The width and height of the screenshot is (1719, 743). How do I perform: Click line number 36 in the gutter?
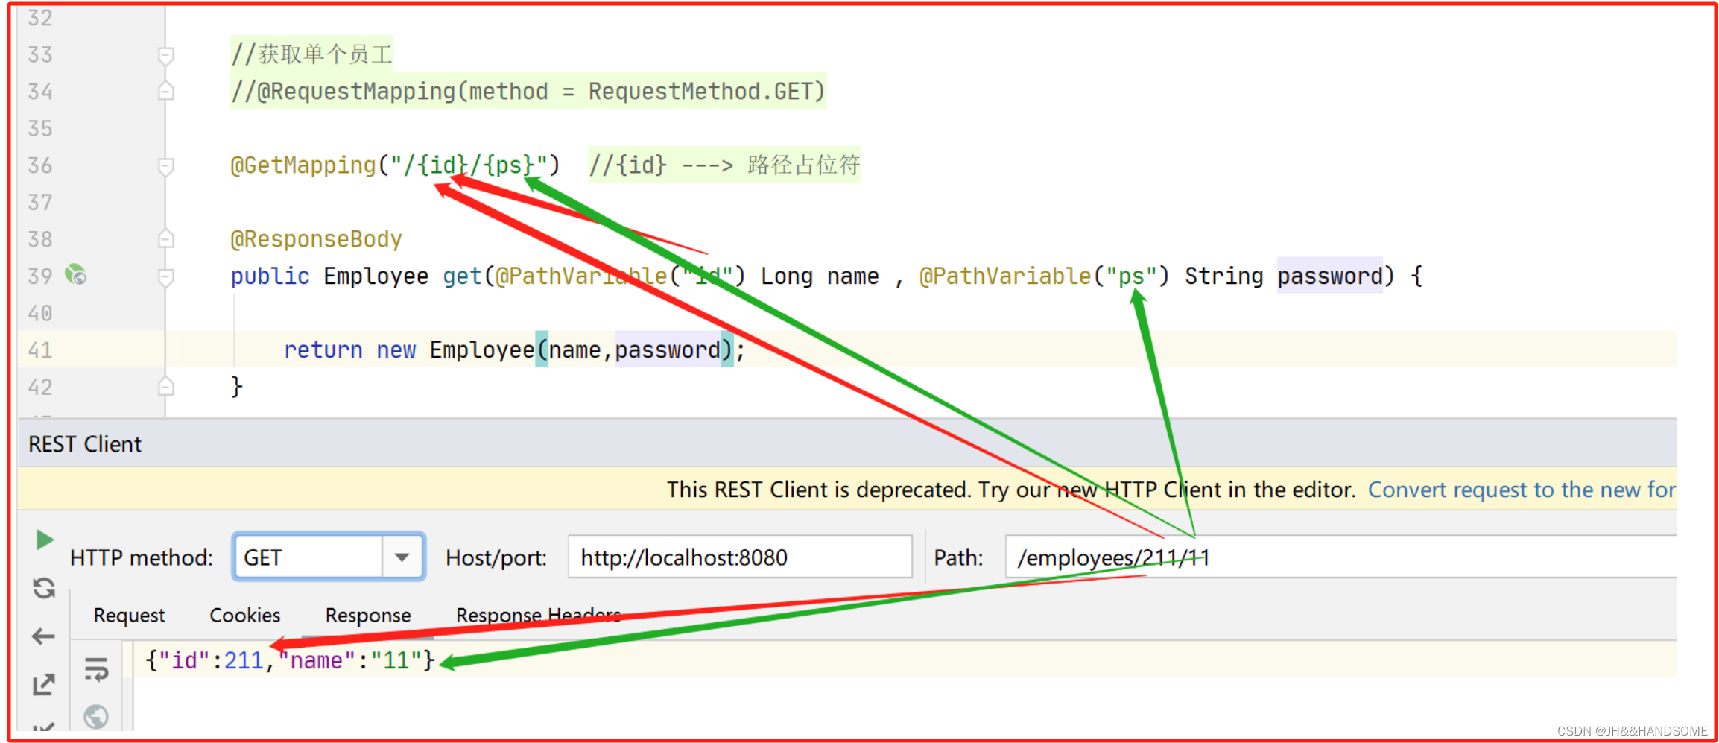40,165
